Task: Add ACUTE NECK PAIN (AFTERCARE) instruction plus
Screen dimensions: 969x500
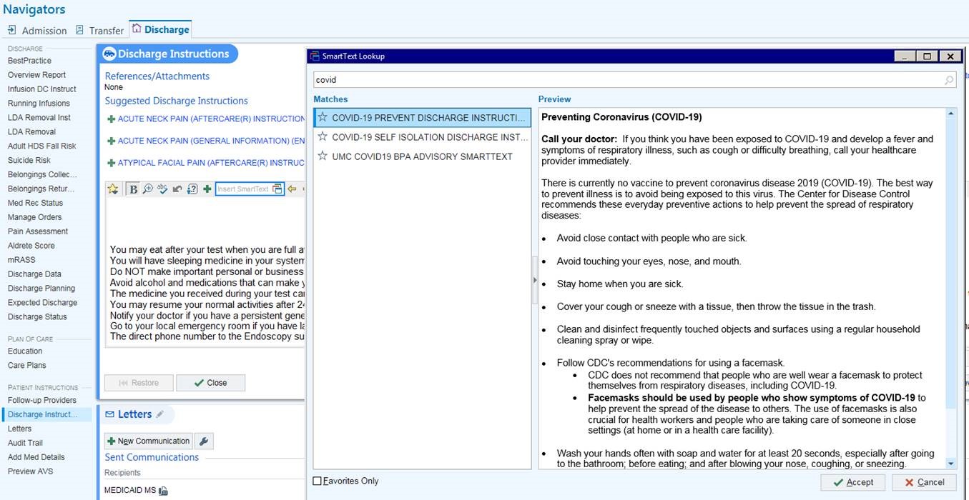Action: tap(111, 119)
